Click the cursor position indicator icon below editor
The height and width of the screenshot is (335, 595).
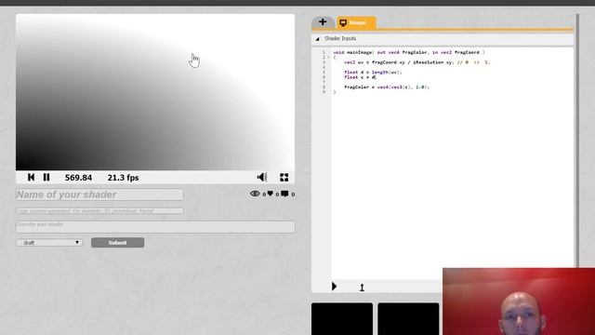[362, 288]
